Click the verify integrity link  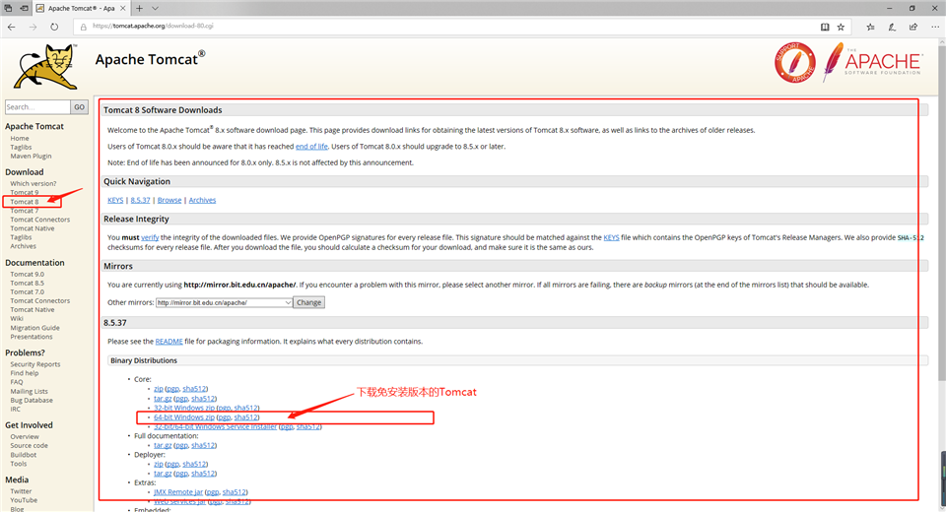[x=150, y=237]
